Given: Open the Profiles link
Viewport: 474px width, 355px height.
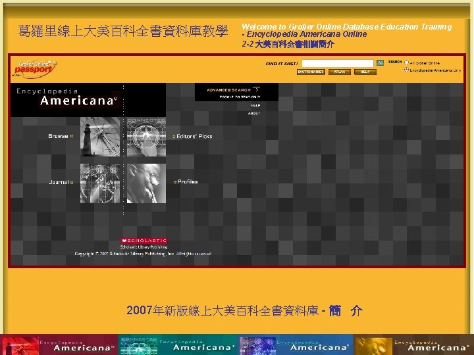Looking at the screenshot, I should tap(188, 181).
